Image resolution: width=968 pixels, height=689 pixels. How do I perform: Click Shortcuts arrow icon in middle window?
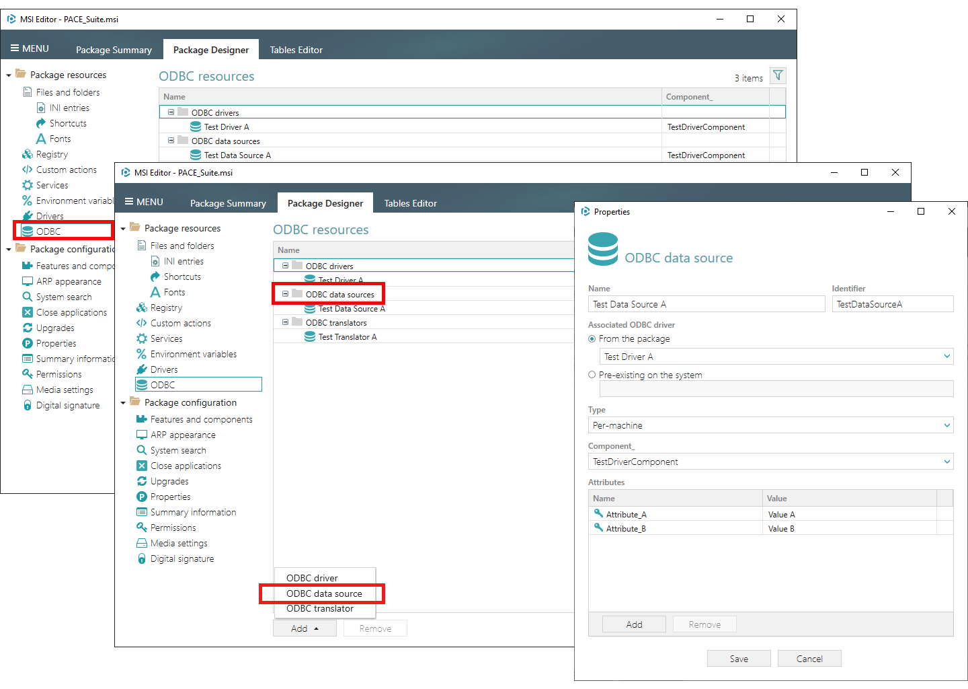click(x=155, y=277)
